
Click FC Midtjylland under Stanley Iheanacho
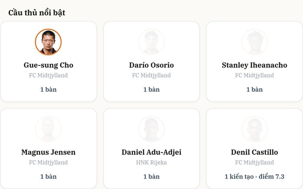point(255,75)
